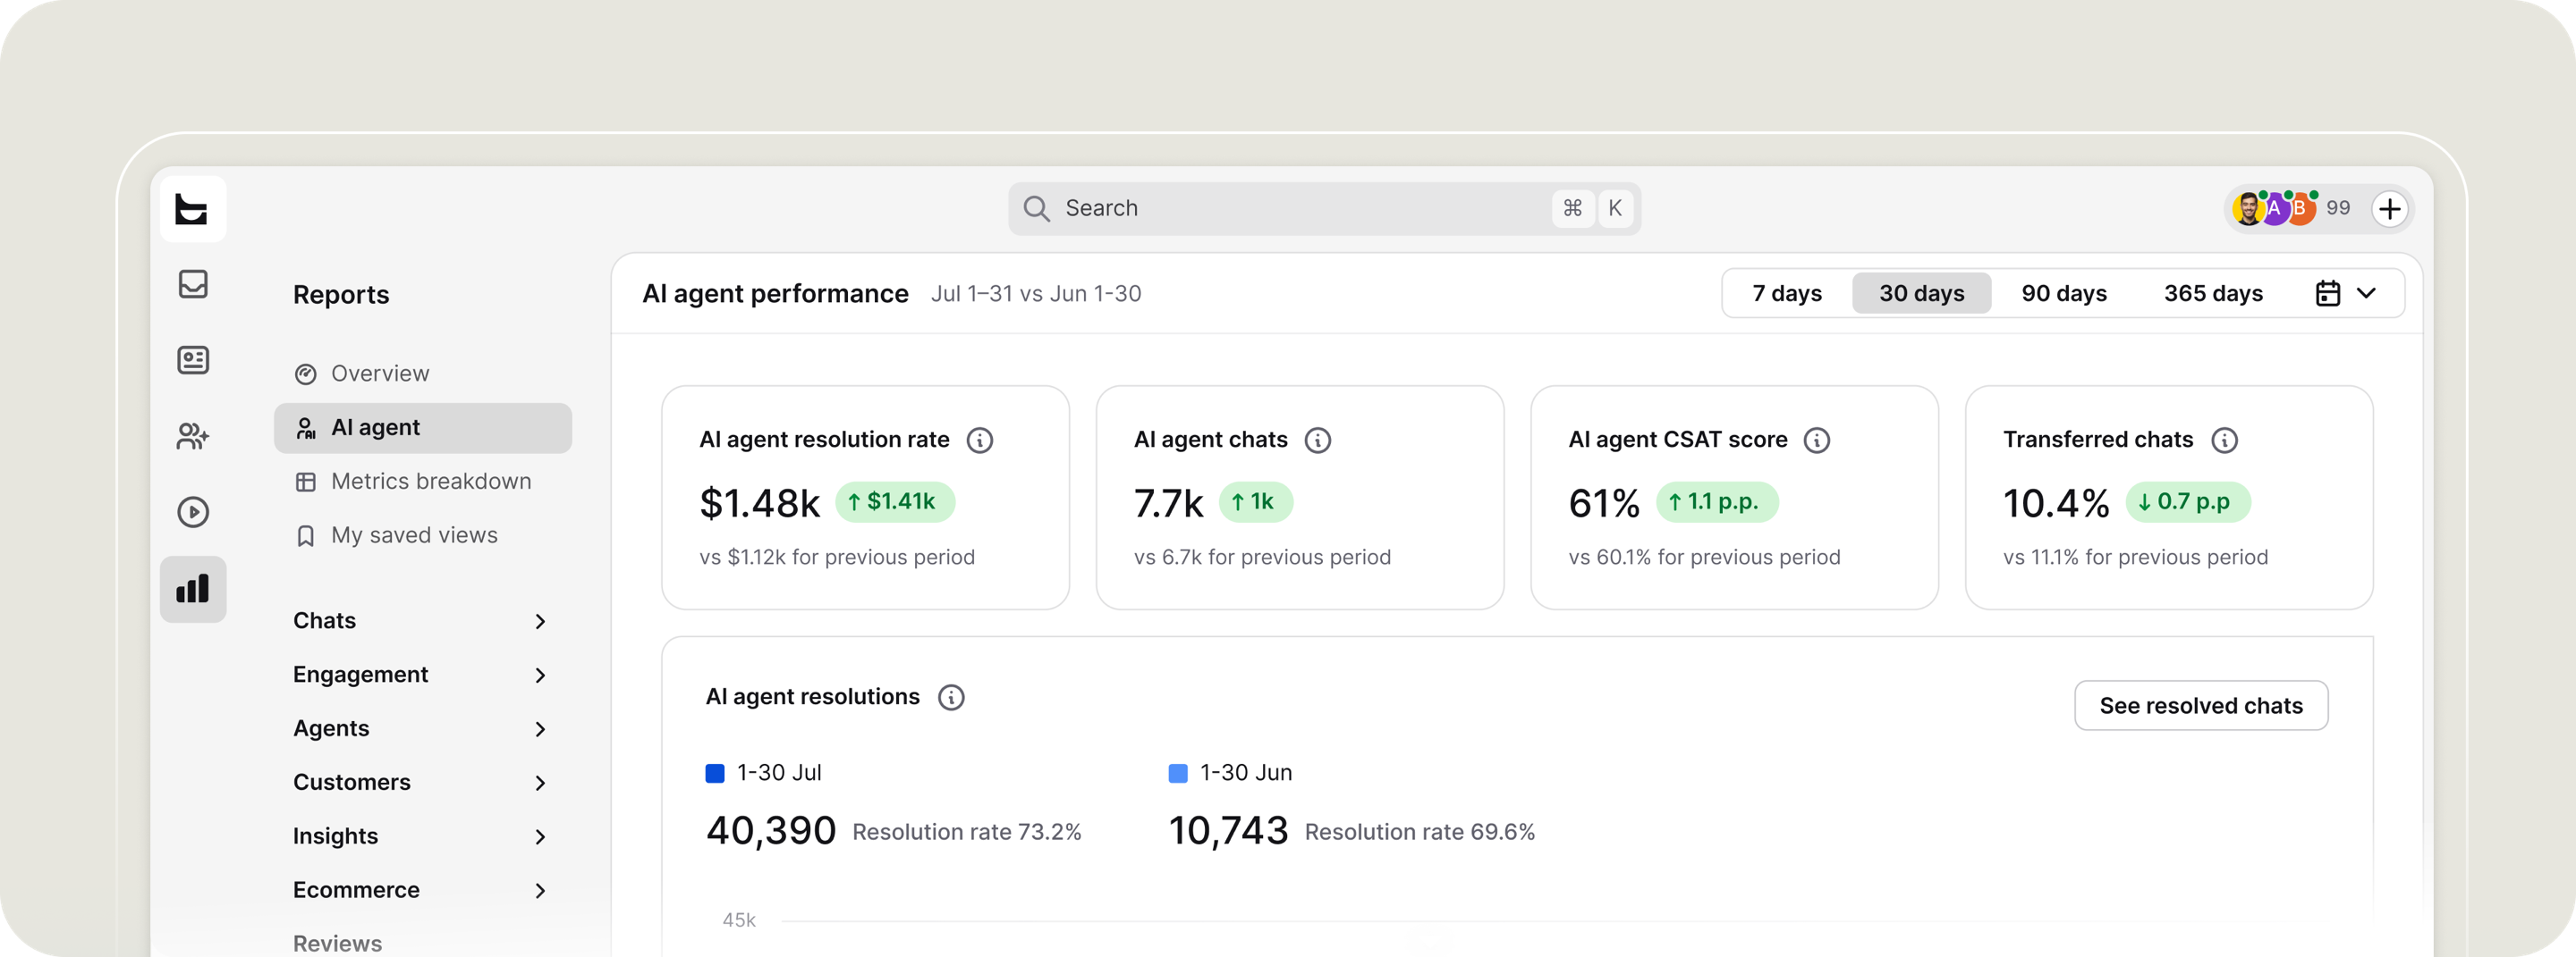The image size is (2576, 957).
Task: Click the 7.7k chats value
Action: [x=1168, y=503]
